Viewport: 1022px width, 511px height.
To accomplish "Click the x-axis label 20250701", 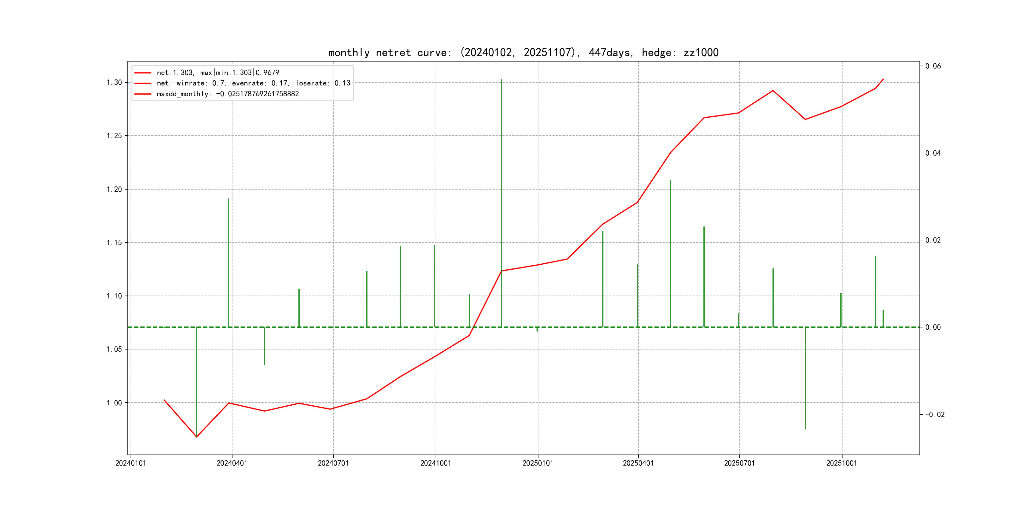I will click(x=739, y=463).
